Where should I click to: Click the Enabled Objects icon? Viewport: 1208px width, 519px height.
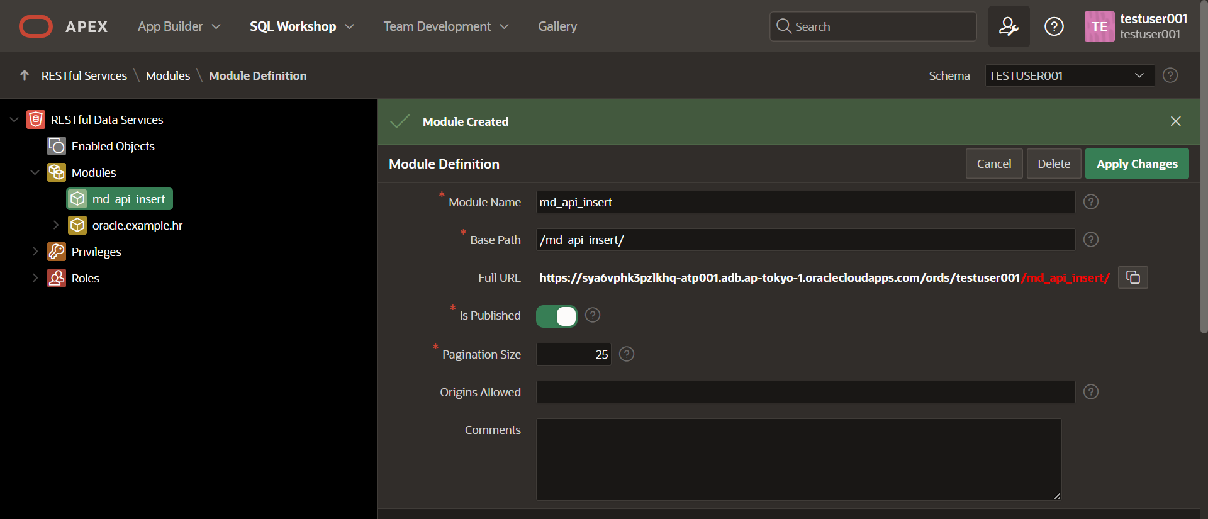[x=57, y=146]
